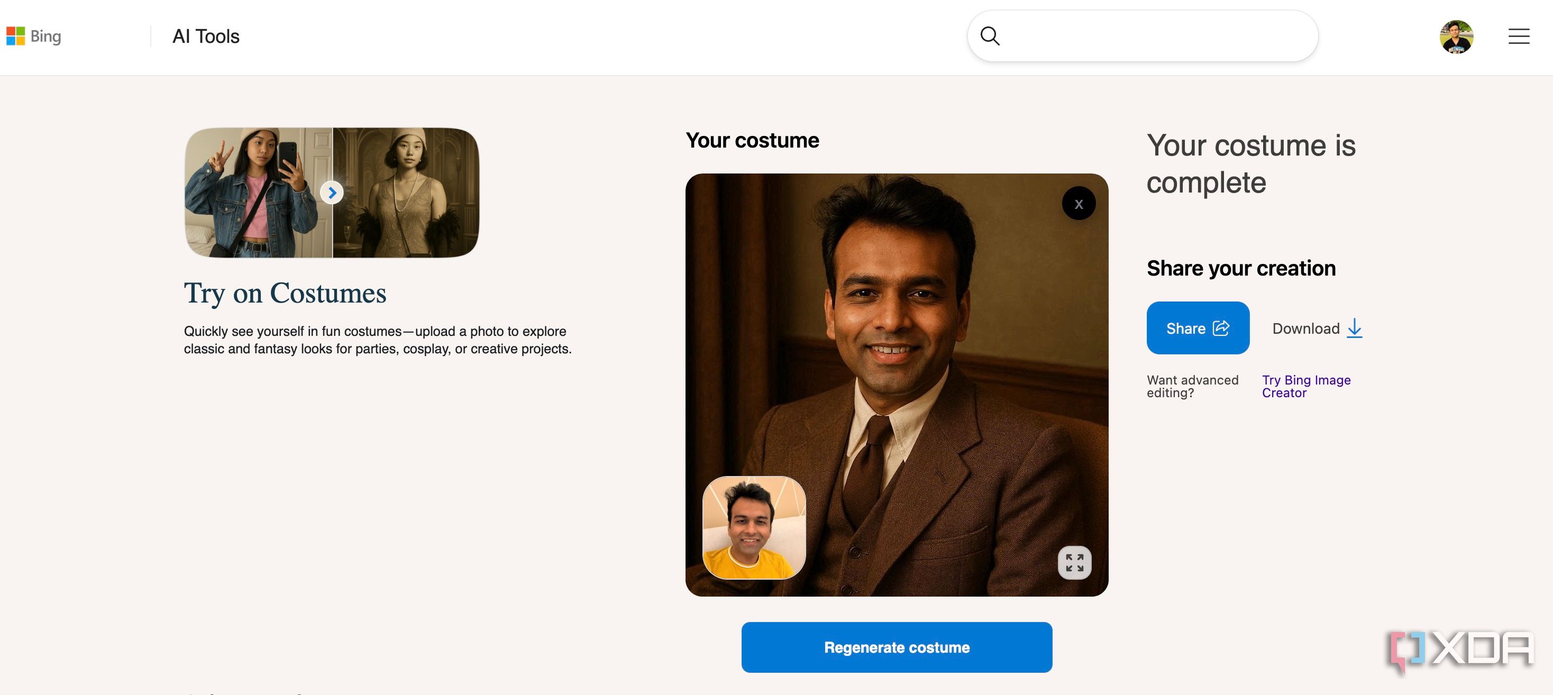Screen dimensions: 1553x695
Task: Click the Bing logo
Action: (34, 36)
